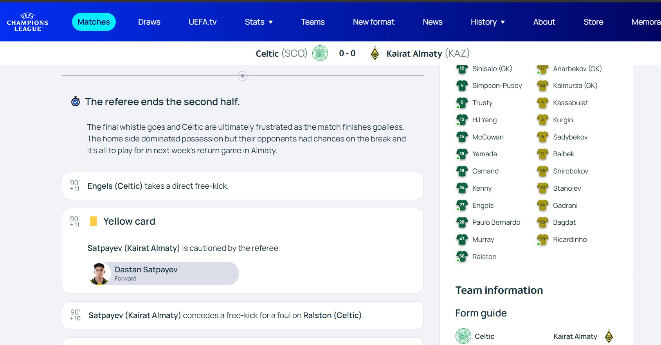Expand the Stats dropdown menu
Image resolution: width=661 pixels, height=345 pixels.
click(259, 22)
